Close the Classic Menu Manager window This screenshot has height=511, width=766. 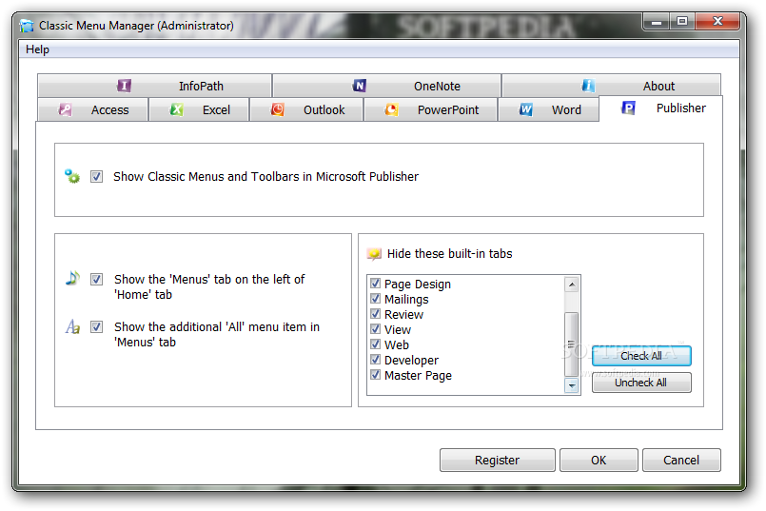[717, 22]
